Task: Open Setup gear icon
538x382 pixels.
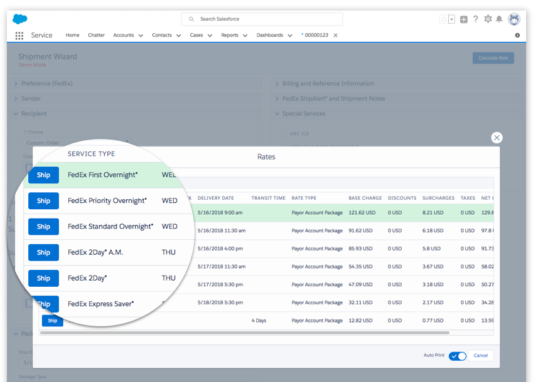Action: tap(488, 19)
